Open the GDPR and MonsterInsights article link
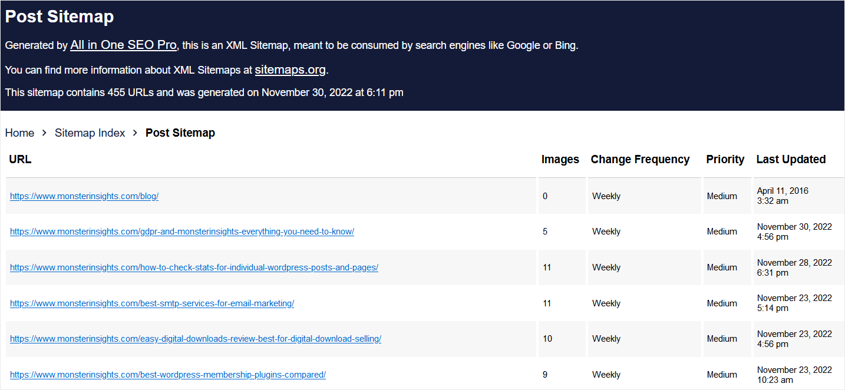The width and height of the screenshot is (845, 390). pyautogui.click(x=181, y=232)
